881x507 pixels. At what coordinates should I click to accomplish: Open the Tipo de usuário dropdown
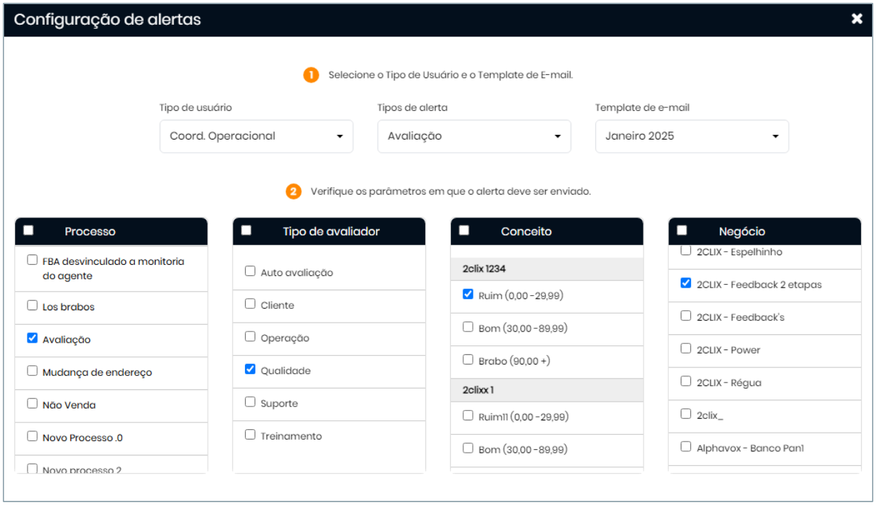(x=256, y=136)
